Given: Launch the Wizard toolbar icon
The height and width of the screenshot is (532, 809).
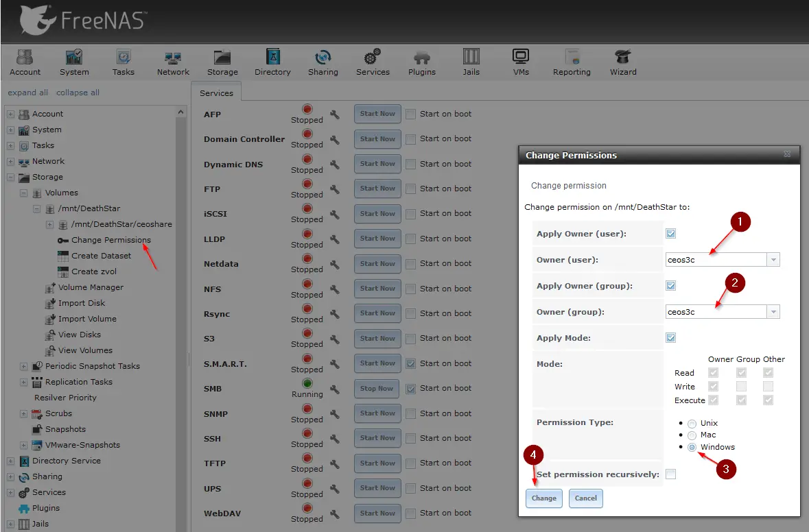Looking at the screenshot, I should click(623, 62).
